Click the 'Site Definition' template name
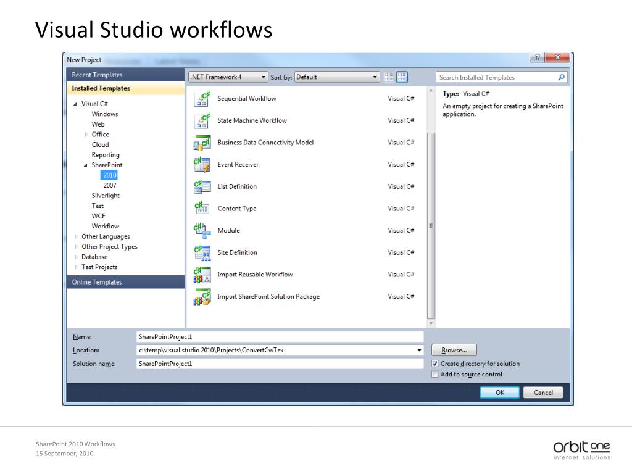The height and width of the screenshot is (474, 632). click(x=238, y=252)
